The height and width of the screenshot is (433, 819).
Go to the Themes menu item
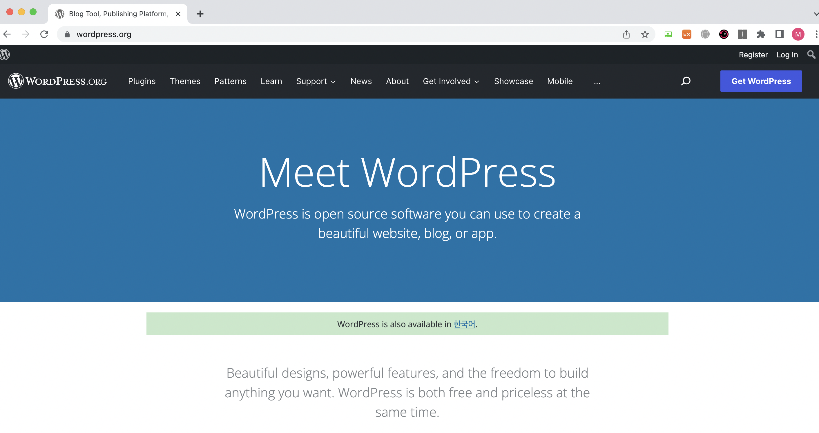tap(185, 81)
